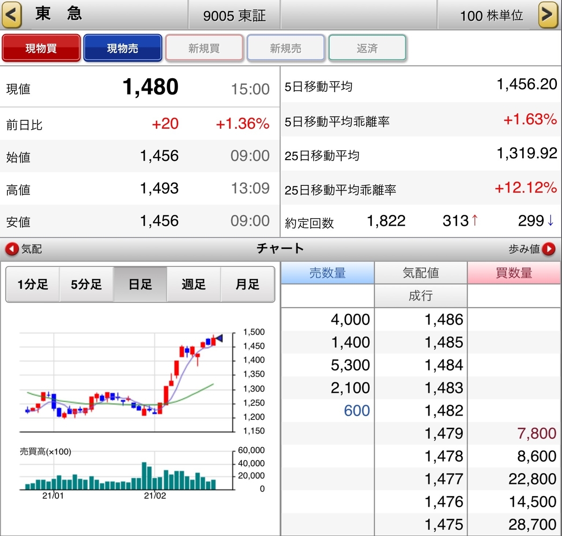Image resolution: width=562 pixels, height=536 pixels.
Task: Tap the 5日移動平均 value 1,456.20
Action: [x=527, y=84]
